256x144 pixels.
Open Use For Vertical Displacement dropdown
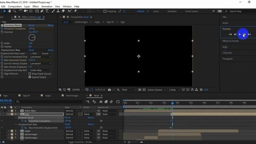[40, 64]
